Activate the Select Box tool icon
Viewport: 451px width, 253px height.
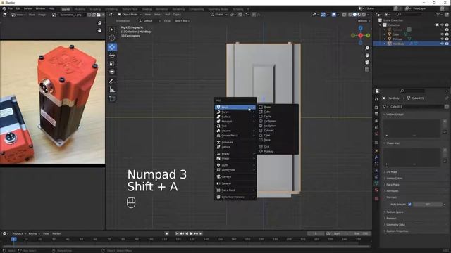click(112, 30)
